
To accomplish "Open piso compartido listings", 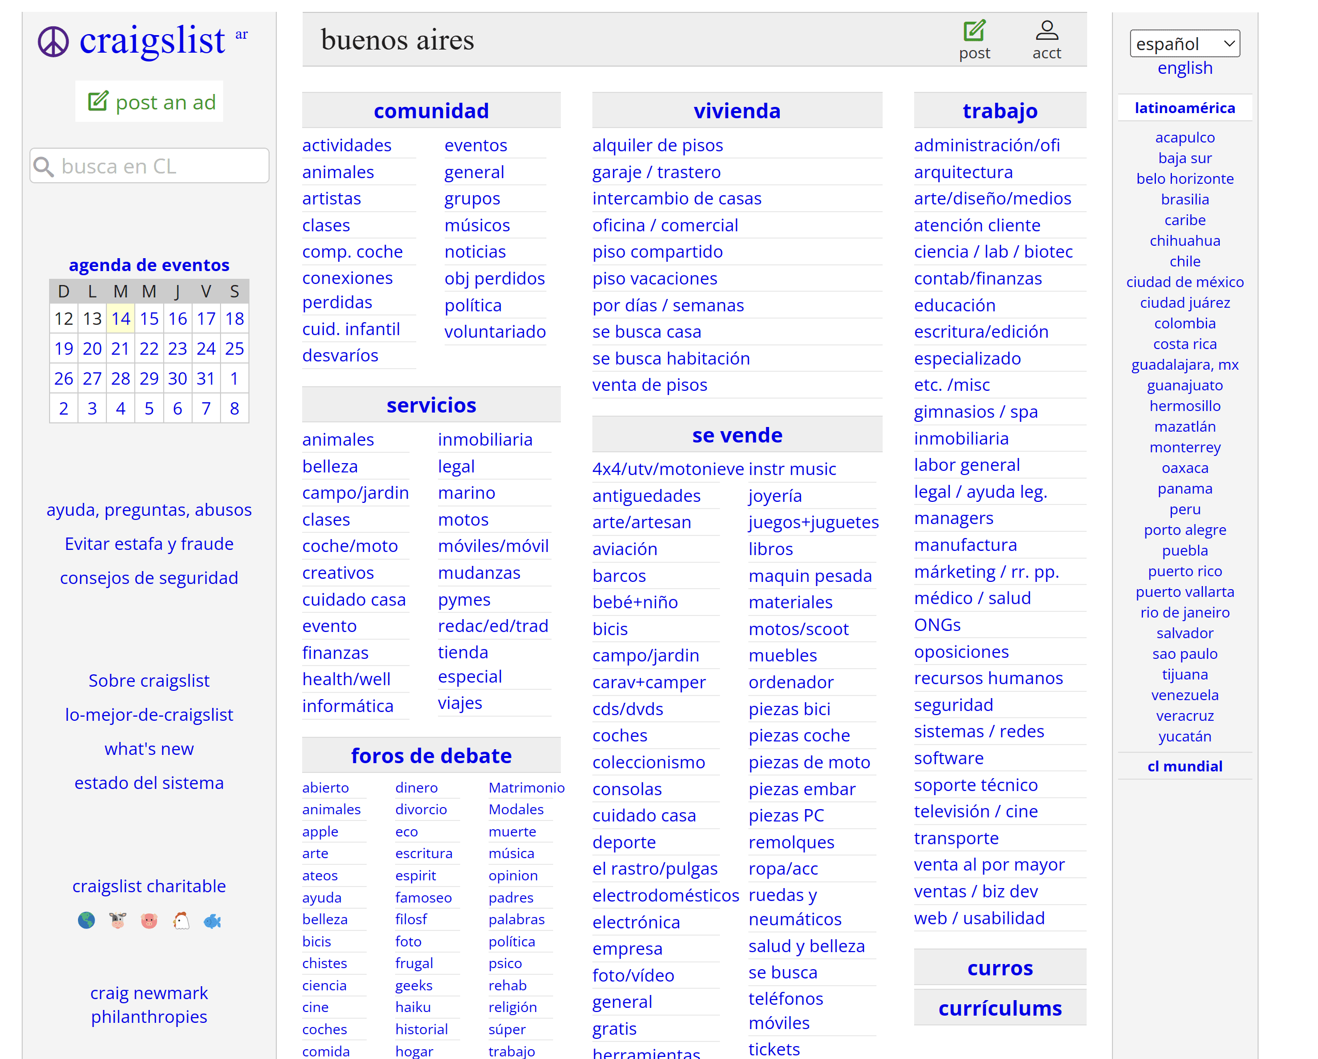I will click(657, 251).
